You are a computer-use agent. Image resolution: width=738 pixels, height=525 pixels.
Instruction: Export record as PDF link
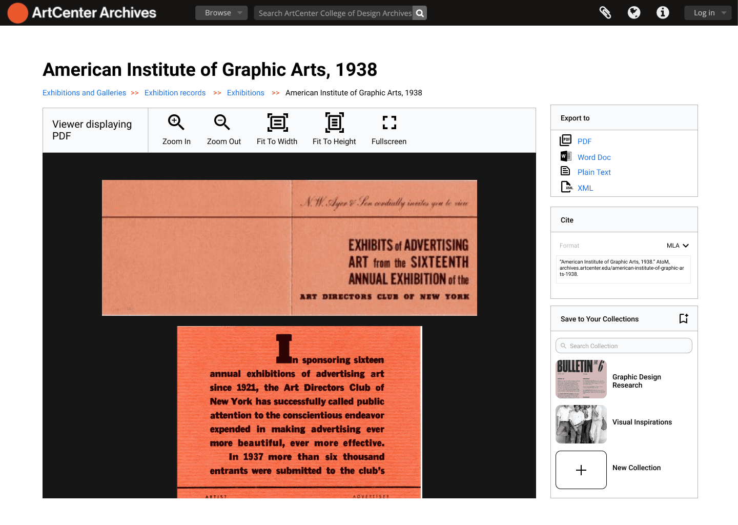coord(584,142)
